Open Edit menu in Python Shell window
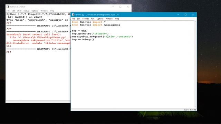This screenshot has height=124, width=221. click(13, 11)
